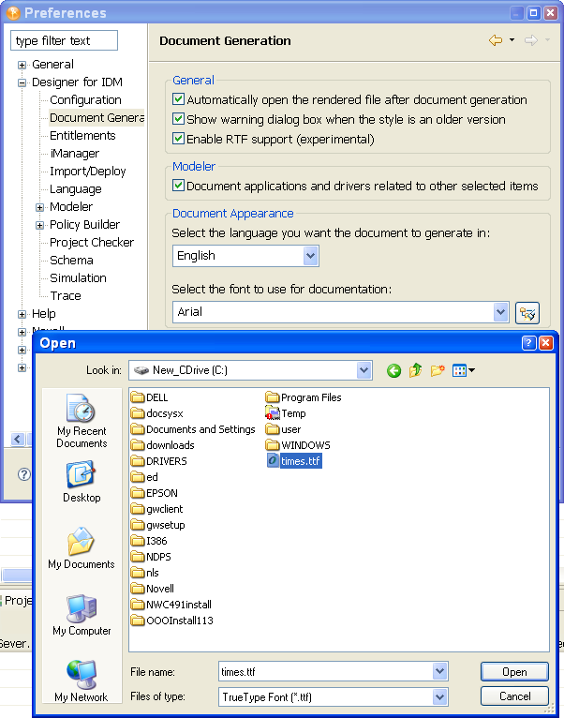
Task: Collapse the Designer for IDM node
Action: [22, 82]
